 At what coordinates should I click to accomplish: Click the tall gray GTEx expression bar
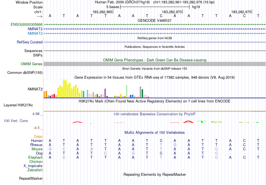(x=141, y=92)
